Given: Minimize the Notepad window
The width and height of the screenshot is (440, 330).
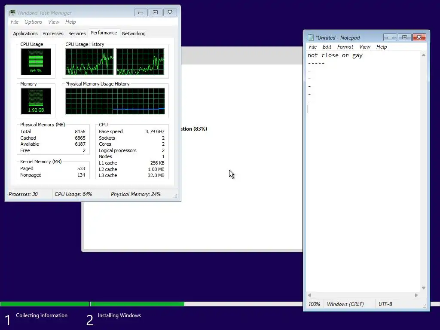Looking at the screenshot, I should [x=390, y=38].
